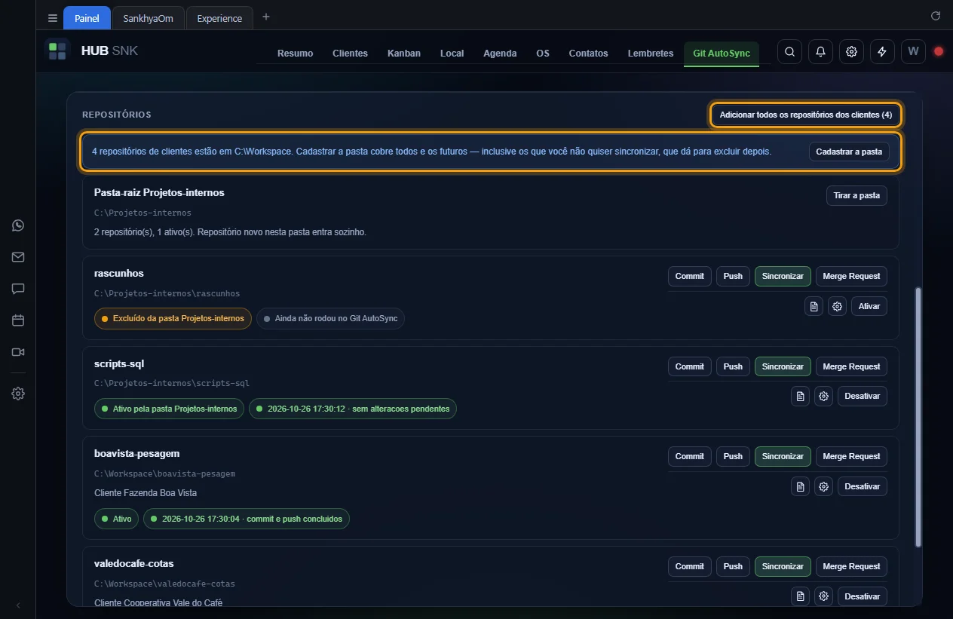Image resolution: width=953 pixels, height=619 pixels.
Task: Click Cadastrar a pasta
Action: click(849, 152)
